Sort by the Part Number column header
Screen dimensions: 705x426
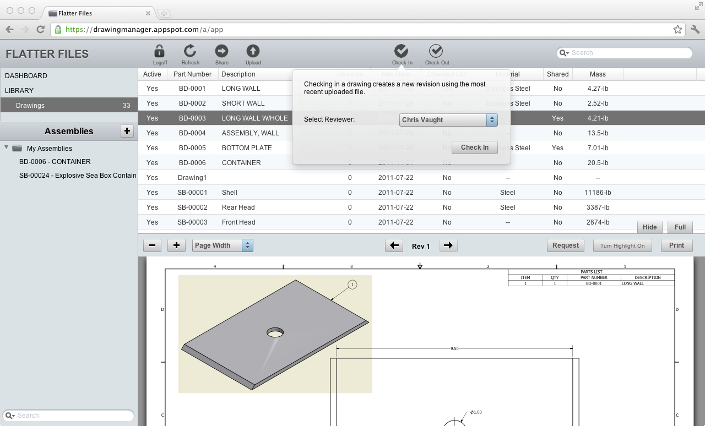192,74
